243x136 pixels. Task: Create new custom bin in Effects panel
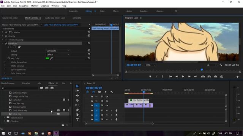(63, 125)
